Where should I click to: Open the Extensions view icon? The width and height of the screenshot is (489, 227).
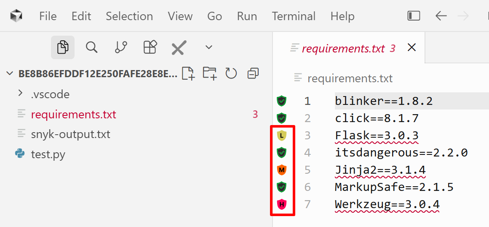(150, 47)
